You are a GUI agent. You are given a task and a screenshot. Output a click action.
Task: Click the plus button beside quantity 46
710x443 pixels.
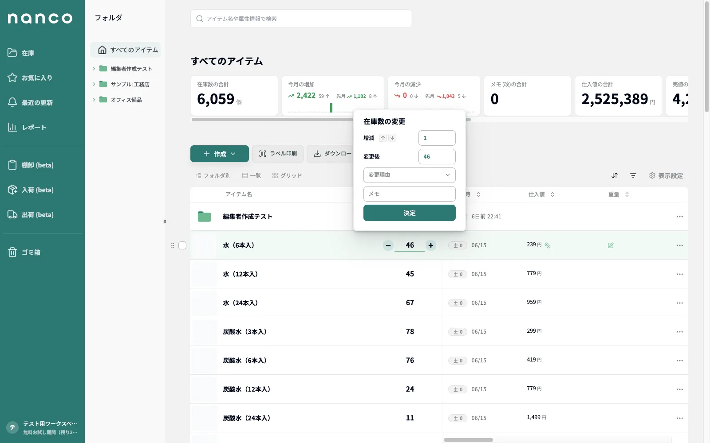click(430, 245)
